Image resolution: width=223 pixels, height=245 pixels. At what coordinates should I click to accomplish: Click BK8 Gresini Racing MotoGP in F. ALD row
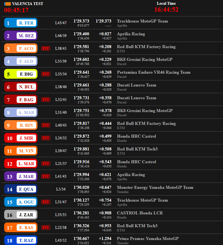coord(145,60)
